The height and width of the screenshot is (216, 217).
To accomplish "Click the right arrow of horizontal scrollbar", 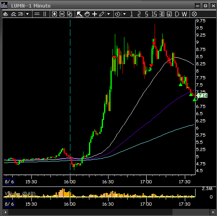I will pos(213,212).
